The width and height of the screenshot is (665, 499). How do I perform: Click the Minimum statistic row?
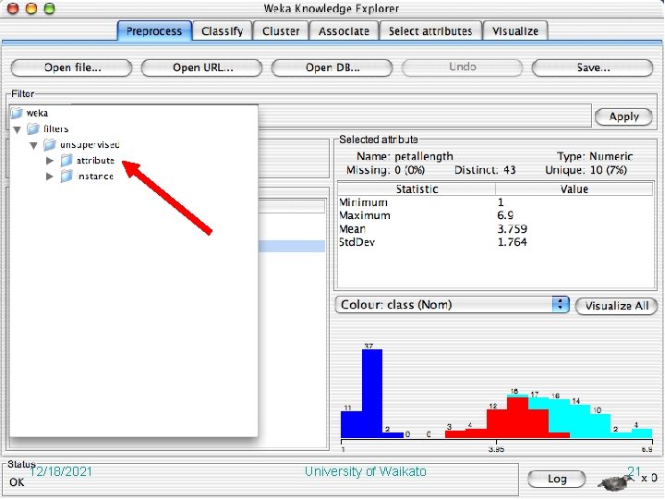pyautogui.click(x=495, y=202)
